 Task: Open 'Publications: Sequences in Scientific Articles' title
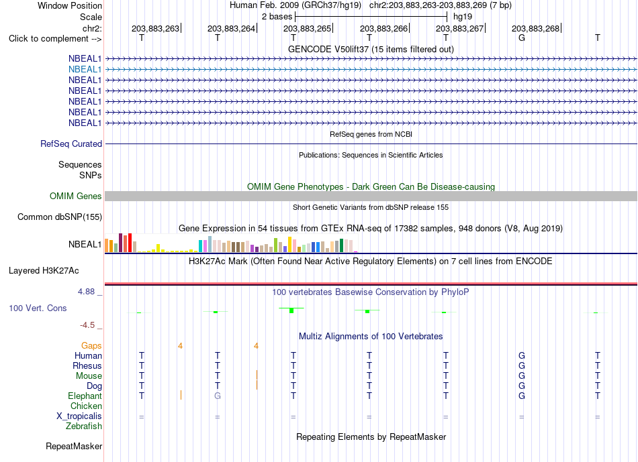[x=371, y=155]
